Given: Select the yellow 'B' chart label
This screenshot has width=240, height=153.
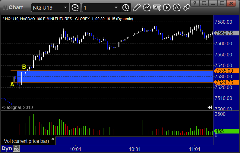Looking at the screenshot, I should [24, 67].
